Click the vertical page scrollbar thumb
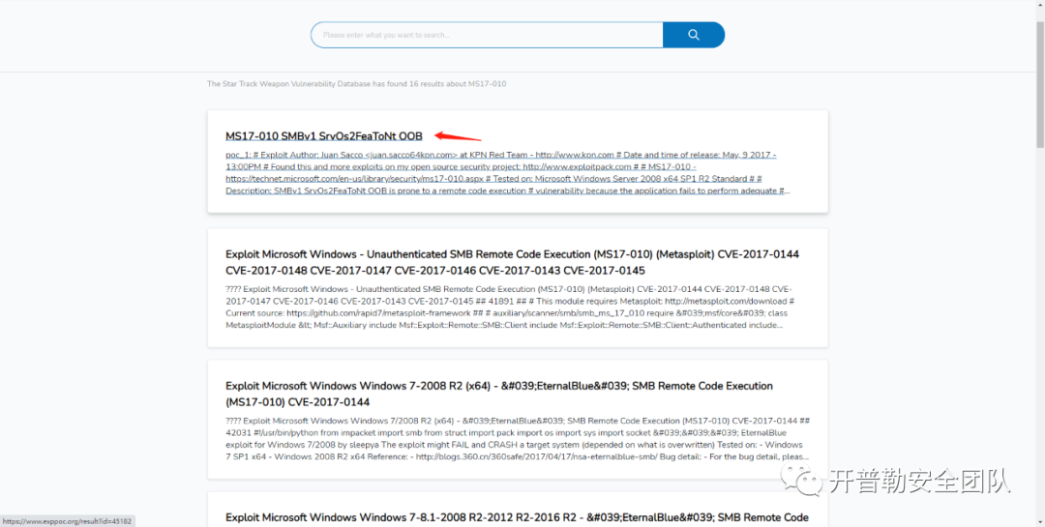 point(1039,84)
